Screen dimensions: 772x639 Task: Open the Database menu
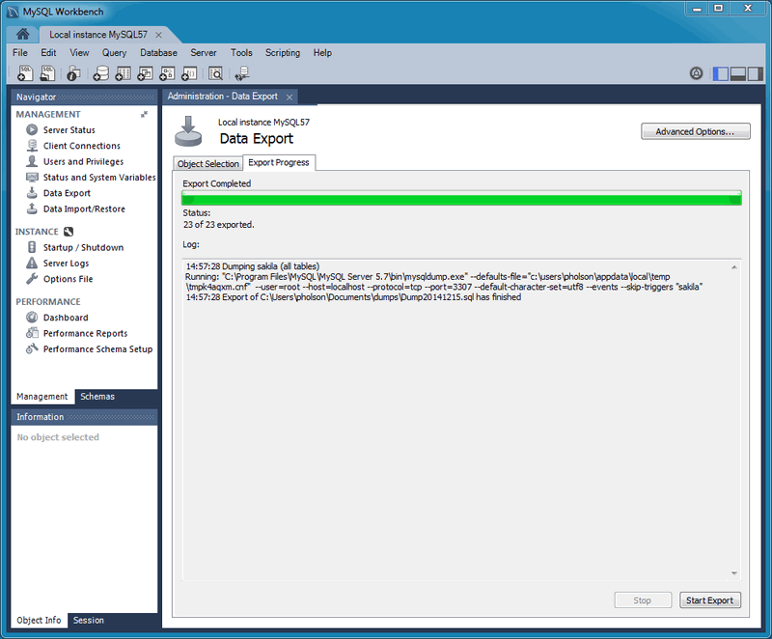[x=158, y=53]
